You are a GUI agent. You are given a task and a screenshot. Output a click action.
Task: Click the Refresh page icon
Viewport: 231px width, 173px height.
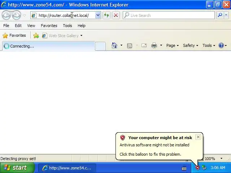(106, 15)
